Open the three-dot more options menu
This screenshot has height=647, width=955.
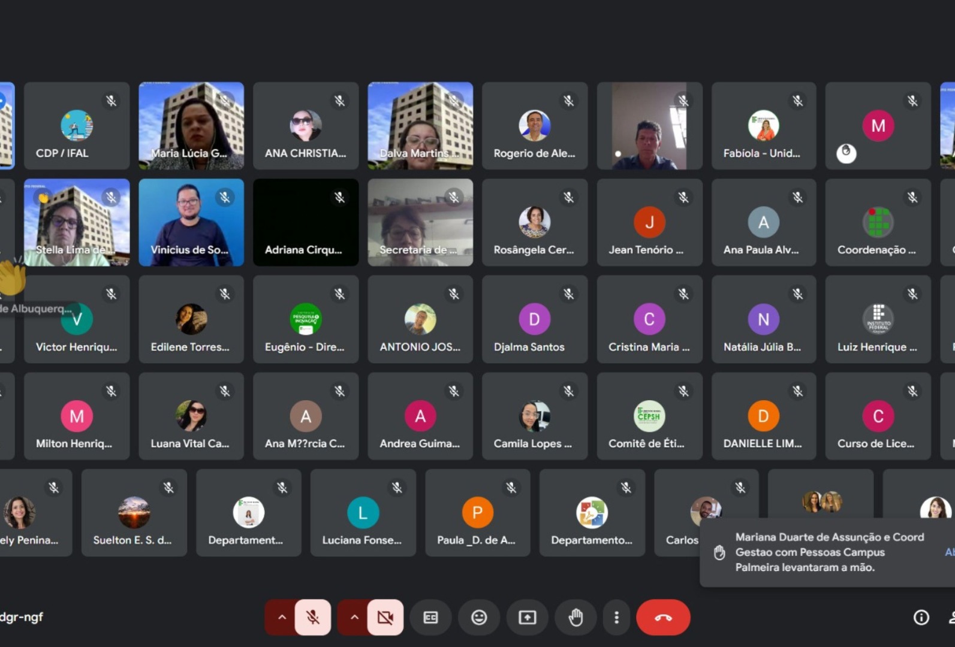[x=616, y=617]
